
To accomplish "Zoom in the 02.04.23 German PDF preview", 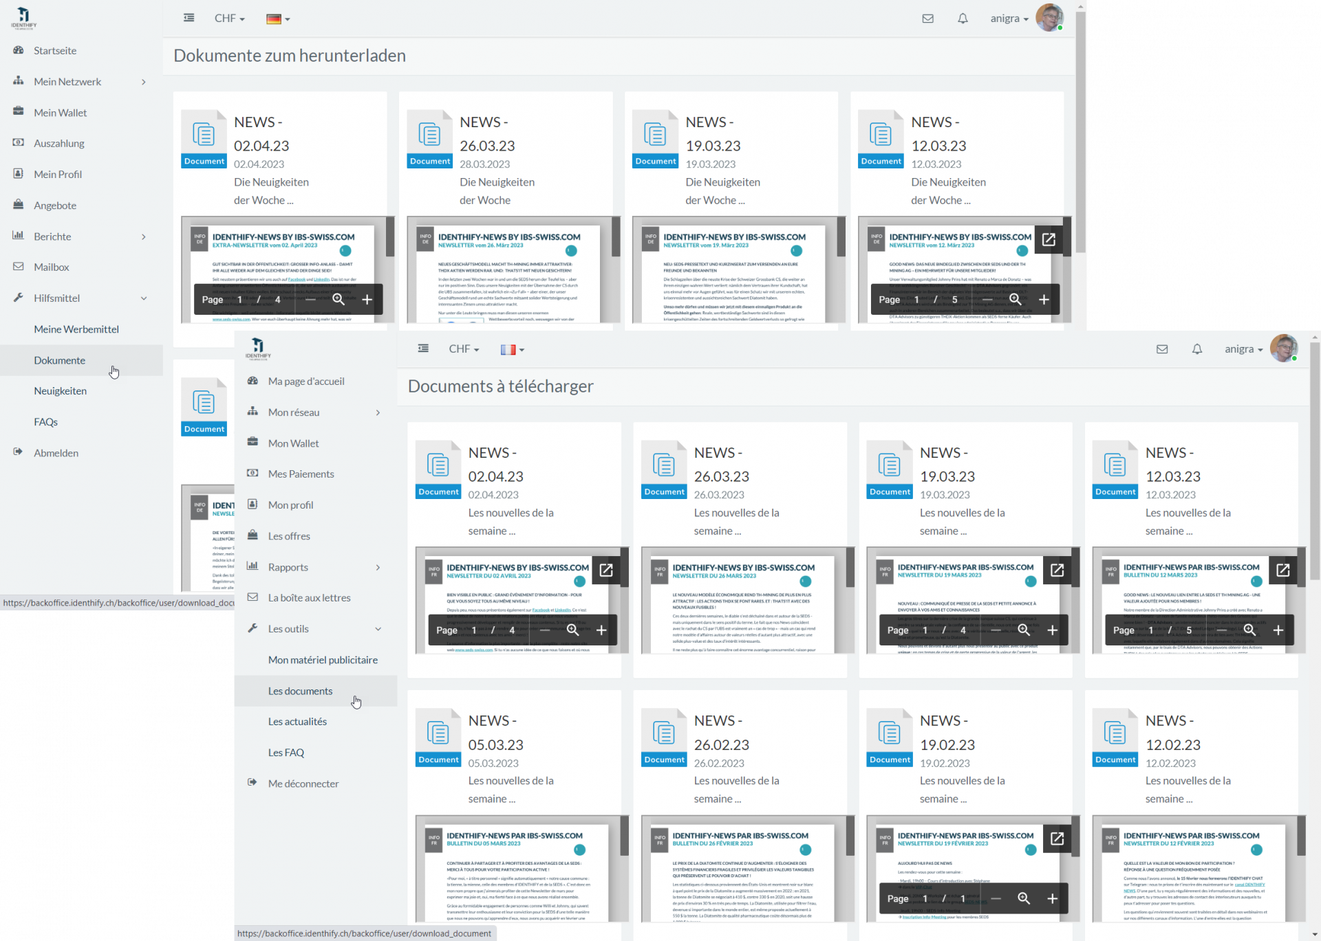I will coord(367,300).
